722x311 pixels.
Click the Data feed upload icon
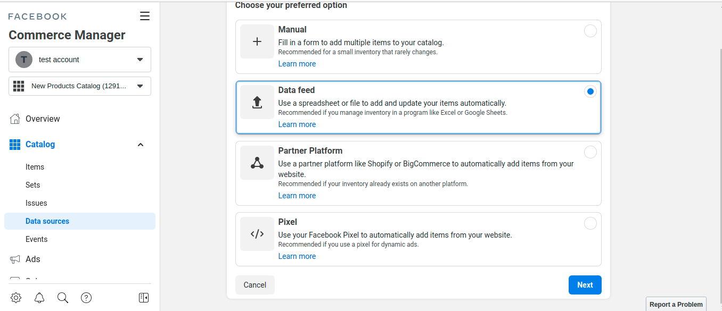click(257, 102)
